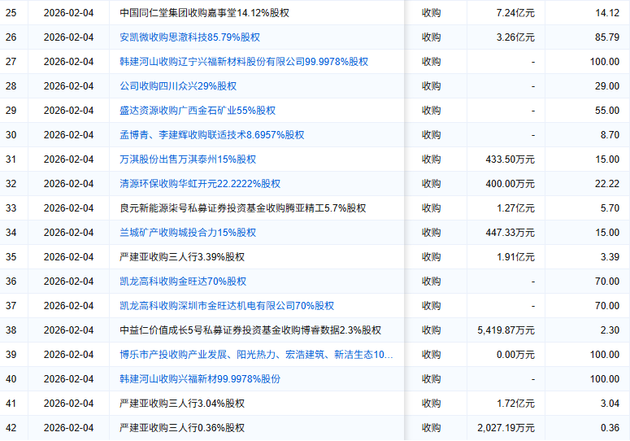Select 清源环保收购华虹开元22.2222%股权 link
Viewport: 630px width, 441px height.
click(200, 184)
